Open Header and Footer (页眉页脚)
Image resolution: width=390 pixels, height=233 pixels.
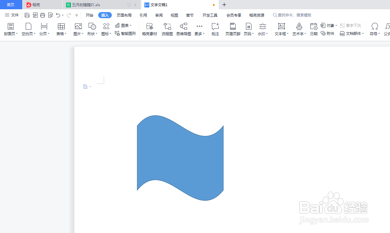click(233, 30)
